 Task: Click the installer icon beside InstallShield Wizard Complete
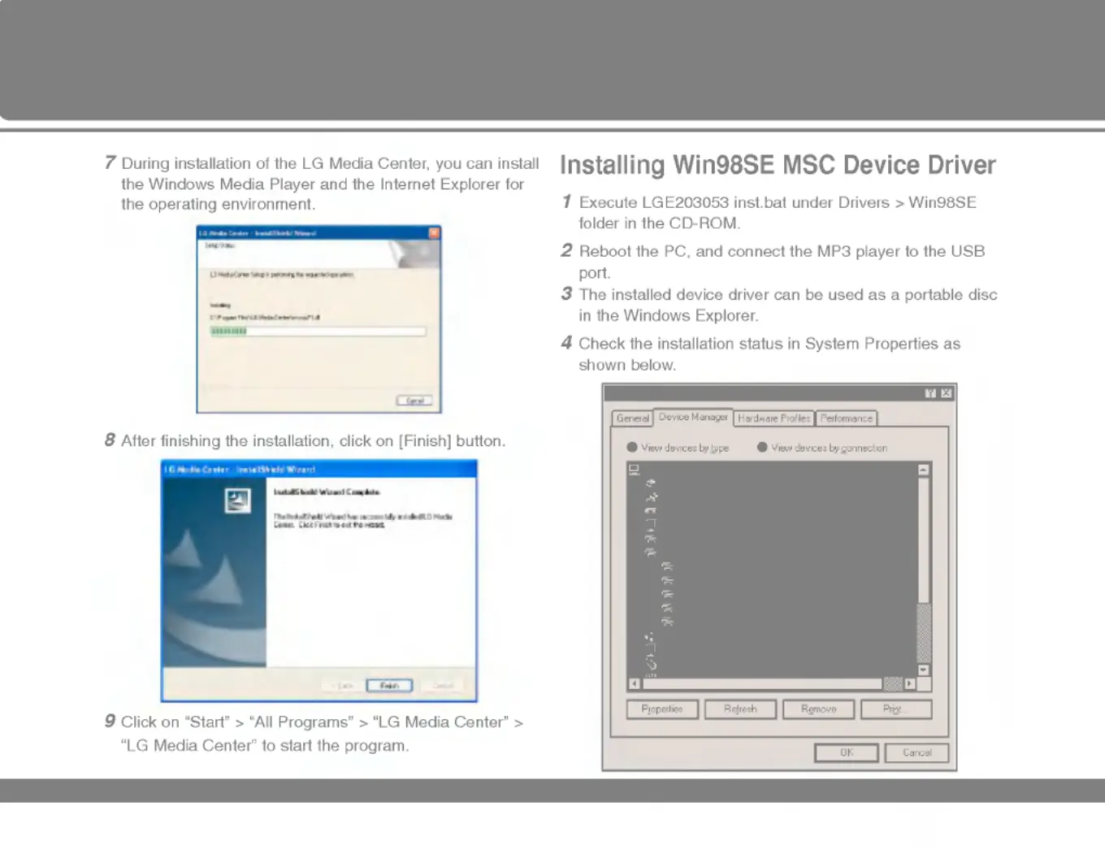click(x=237, y=500)
